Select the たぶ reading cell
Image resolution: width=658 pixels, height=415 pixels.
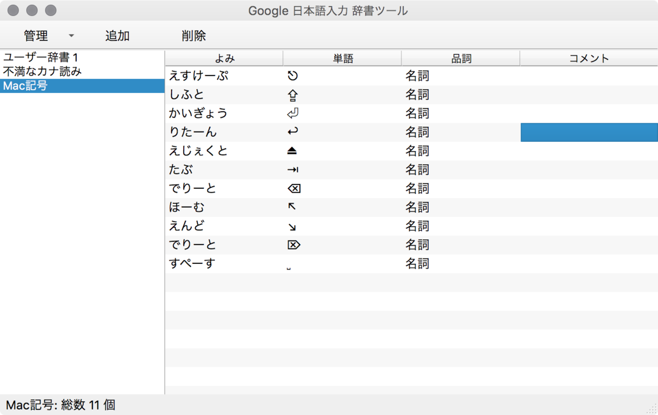click(x=224, y=170)
